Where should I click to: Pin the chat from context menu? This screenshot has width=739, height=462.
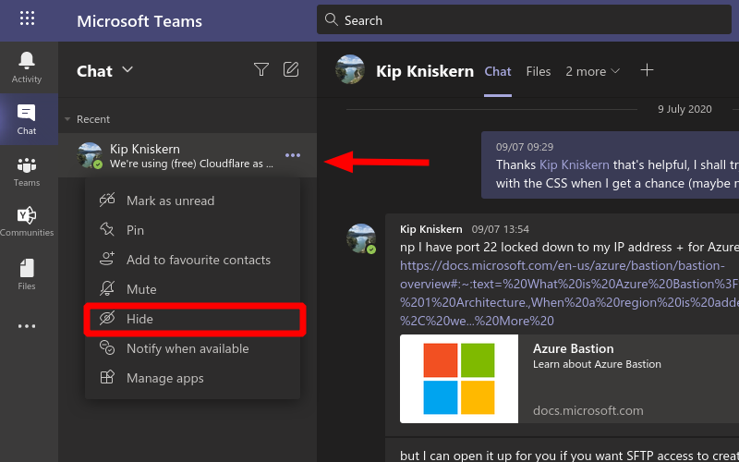click(x=135, y=230)
